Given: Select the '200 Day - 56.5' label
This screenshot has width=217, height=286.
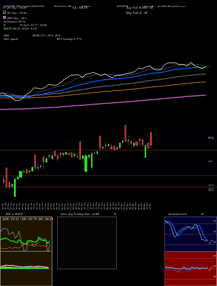Looking at the screenshot, I should 17,18.
